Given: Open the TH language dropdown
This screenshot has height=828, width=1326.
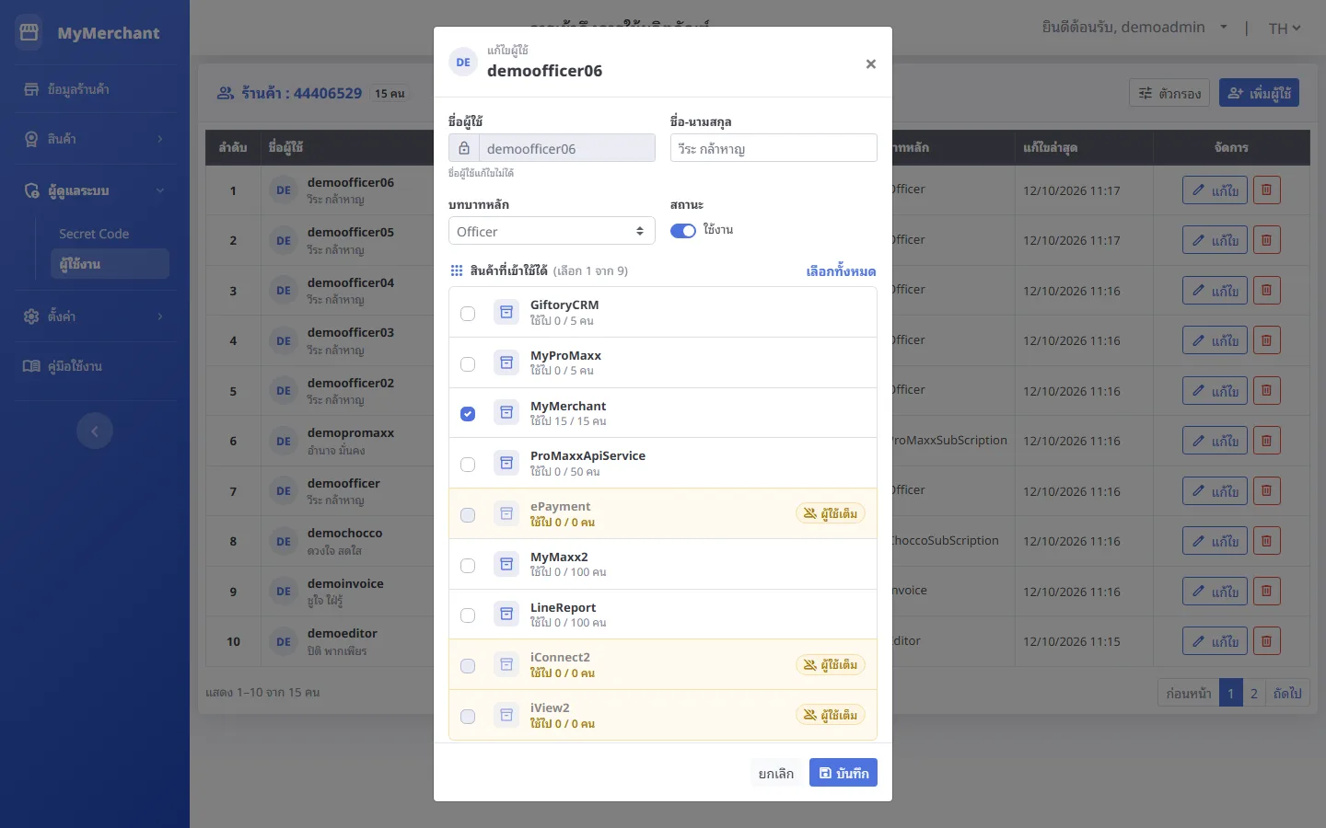Looking at the screenshot, I should click(x=1285, y=28).
